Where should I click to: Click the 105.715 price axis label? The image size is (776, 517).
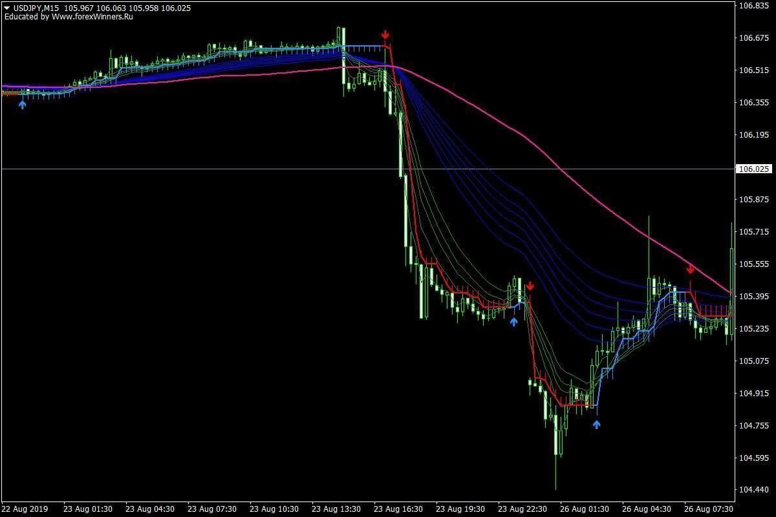(x=754, y=232)
